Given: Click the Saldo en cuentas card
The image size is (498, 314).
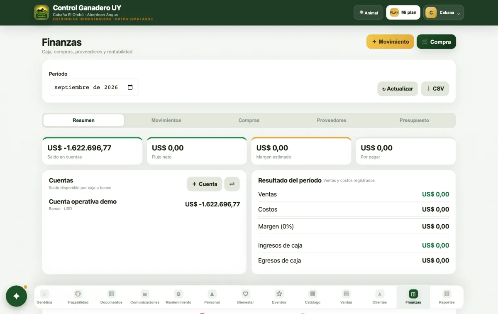Looking at the screenshot, I should (92, 151).
